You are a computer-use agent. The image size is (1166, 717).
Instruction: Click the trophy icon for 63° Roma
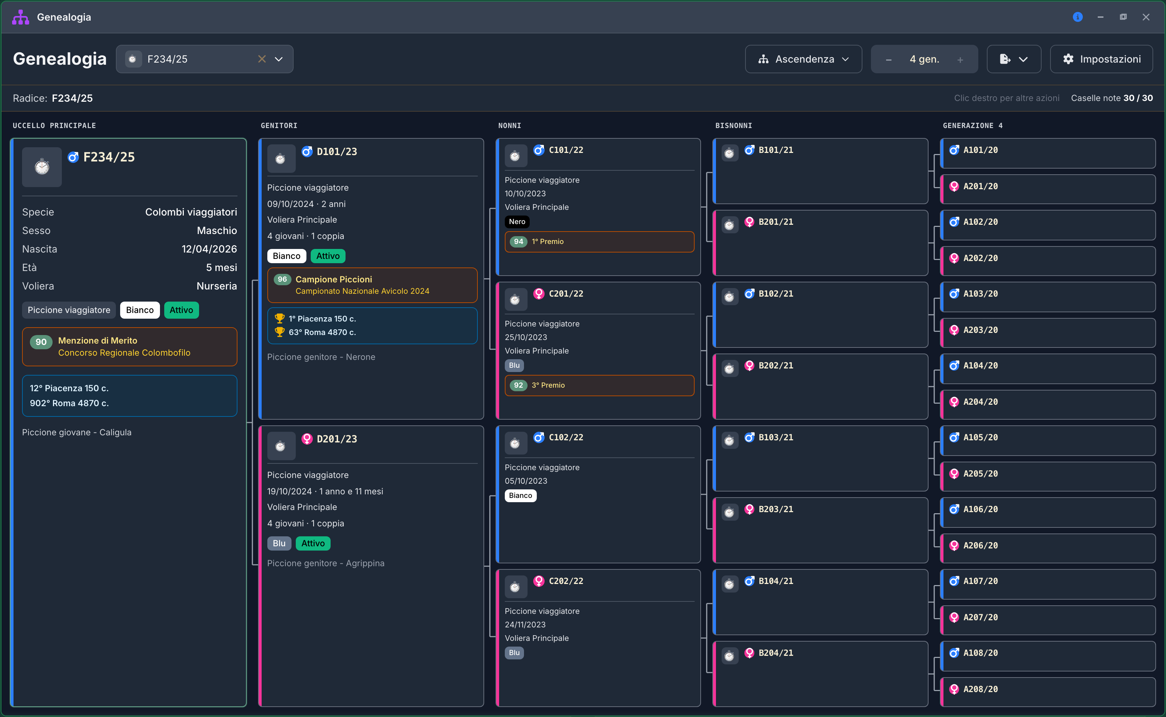click(280, 332)
